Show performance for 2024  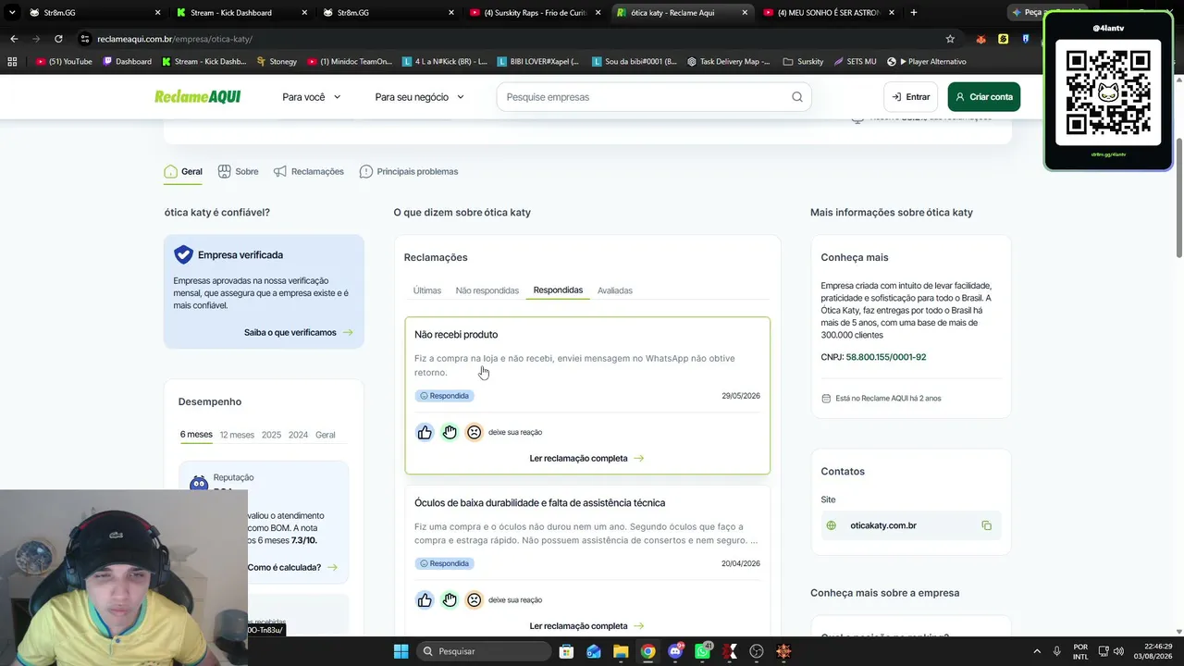298,435
